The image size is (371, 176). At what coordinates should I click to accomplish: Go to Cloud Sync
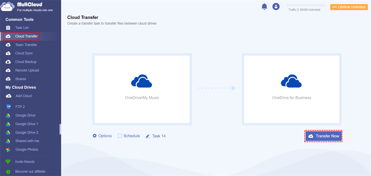coord(24,53)
